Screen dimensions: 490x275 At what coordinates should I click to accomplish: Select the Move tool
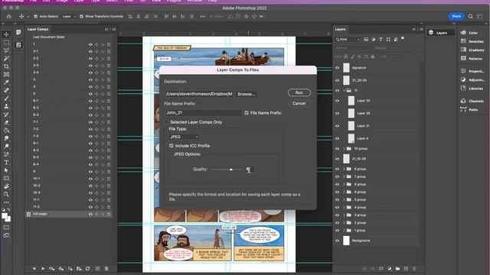(x=6, y=34)
